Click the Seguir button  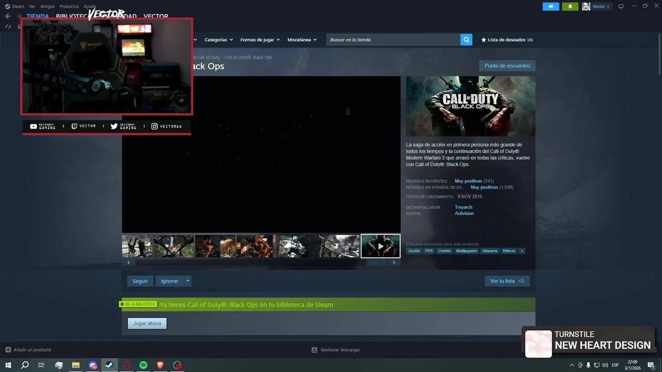[x=140, y=281]
